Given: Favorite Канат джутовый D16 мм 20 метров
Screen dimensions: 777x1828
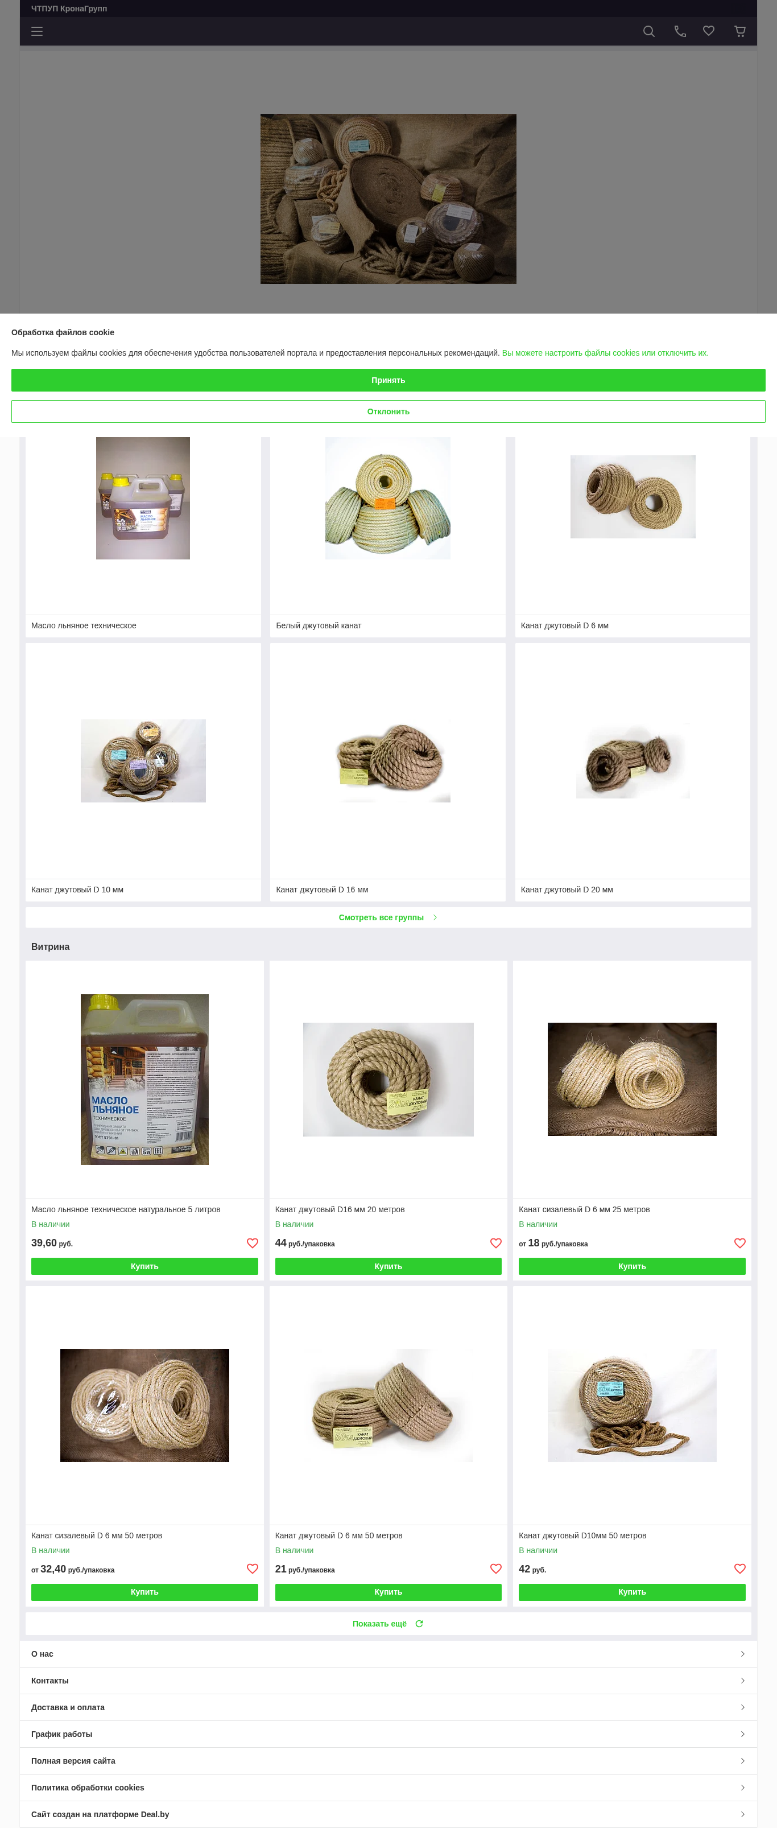Looking at the screenshot, I should pos(496,1244).
